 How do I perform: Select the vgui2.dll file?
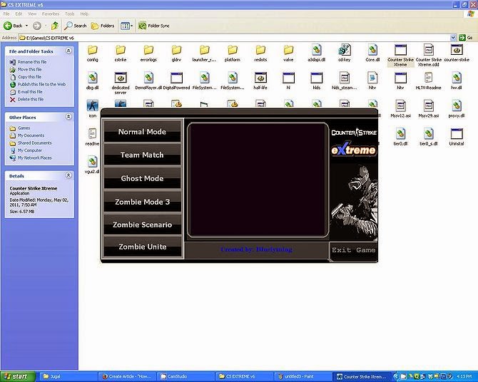click(92, 165)
